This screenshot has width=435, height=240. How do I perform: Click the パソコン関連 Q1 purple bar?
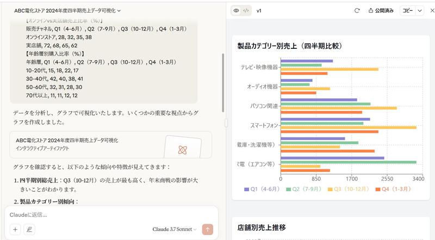tap(319, 100)
